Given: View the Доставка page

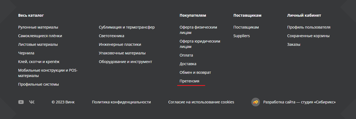Looking at the screenshot, I should point(188,64).
